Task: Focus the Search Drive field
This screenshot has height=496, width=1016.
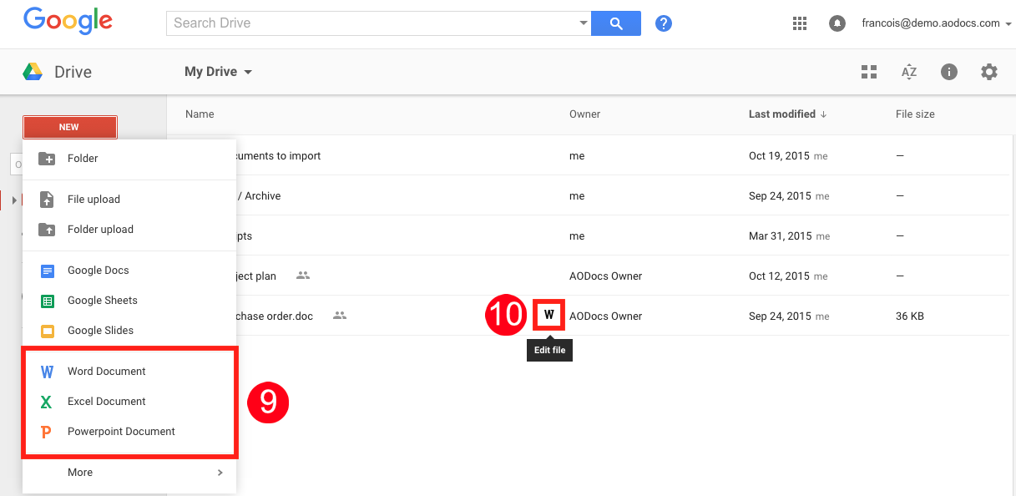Action: pyautogui.click(x=372, y=23)
